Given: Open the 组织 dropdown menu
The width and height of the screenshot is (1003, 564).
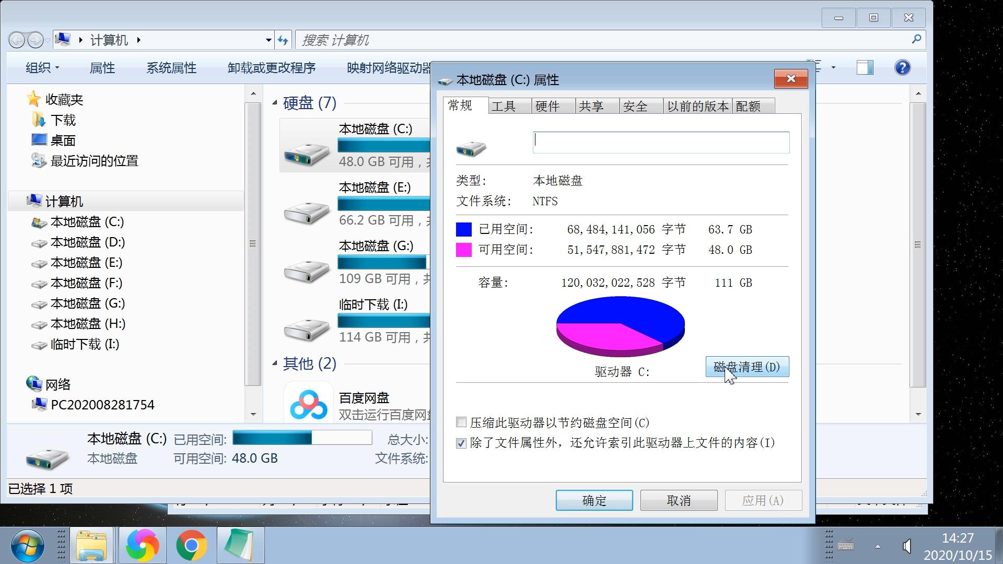Looking at the screenshot, I should pos(42,67).
